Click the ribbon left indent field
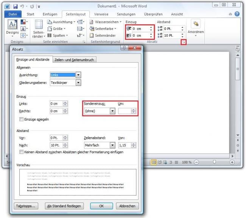This screenshot has height=218, width=246. pyautogui.click(x=140, y=29)
